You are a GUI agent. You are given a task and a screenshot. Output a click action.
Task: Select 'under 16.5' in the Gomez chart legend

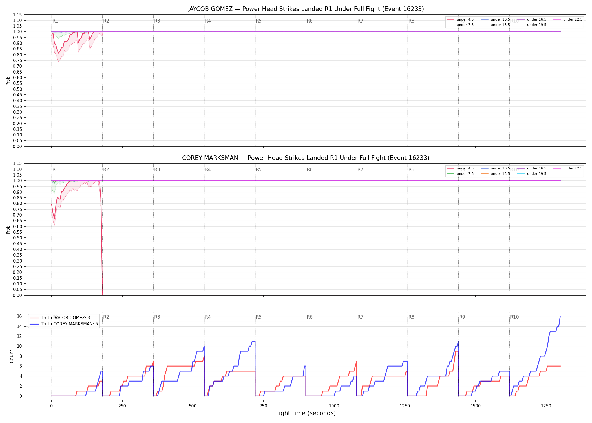click(x=532, y=19)
